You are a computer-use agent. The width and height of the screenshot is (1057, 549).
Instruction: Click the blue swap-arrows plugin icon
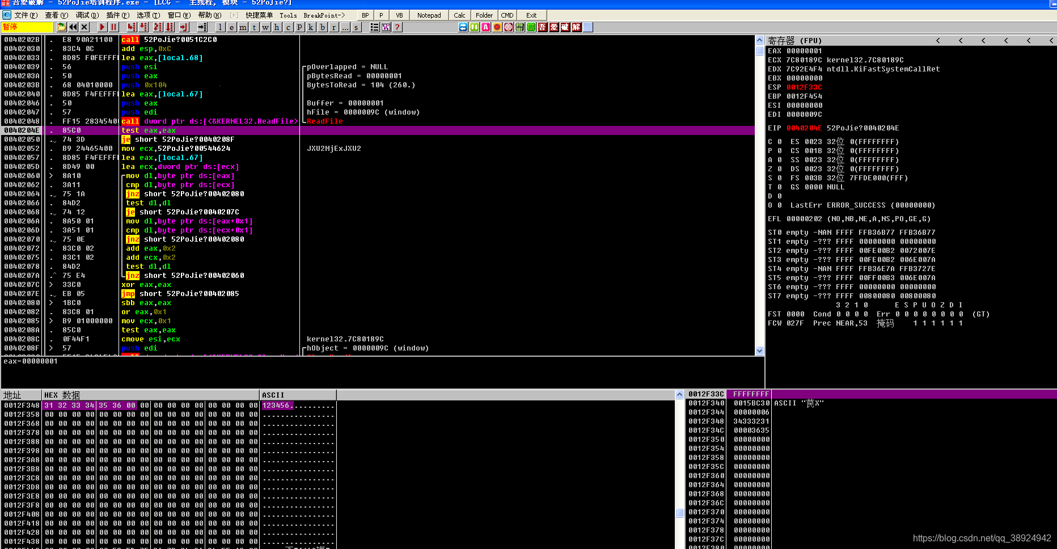pos(463,27)
